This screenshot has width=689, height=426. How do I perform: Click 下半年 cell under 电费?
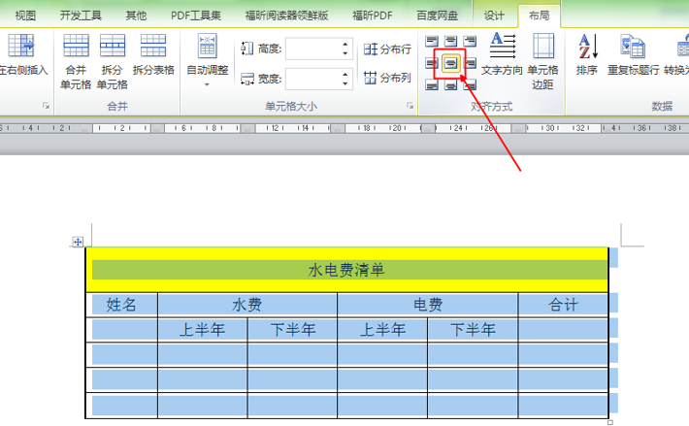[x=473, y=329]
